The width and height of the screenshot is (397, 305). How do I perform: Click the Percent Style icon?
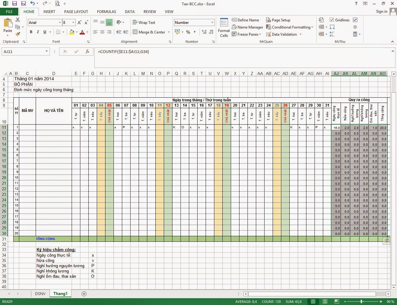(x=188, y=32)
